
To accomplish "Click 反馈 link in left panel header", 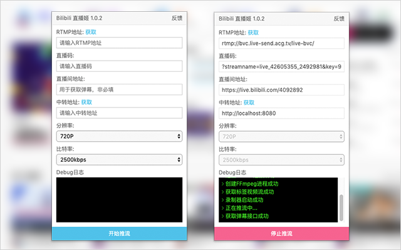I will 177,18.
